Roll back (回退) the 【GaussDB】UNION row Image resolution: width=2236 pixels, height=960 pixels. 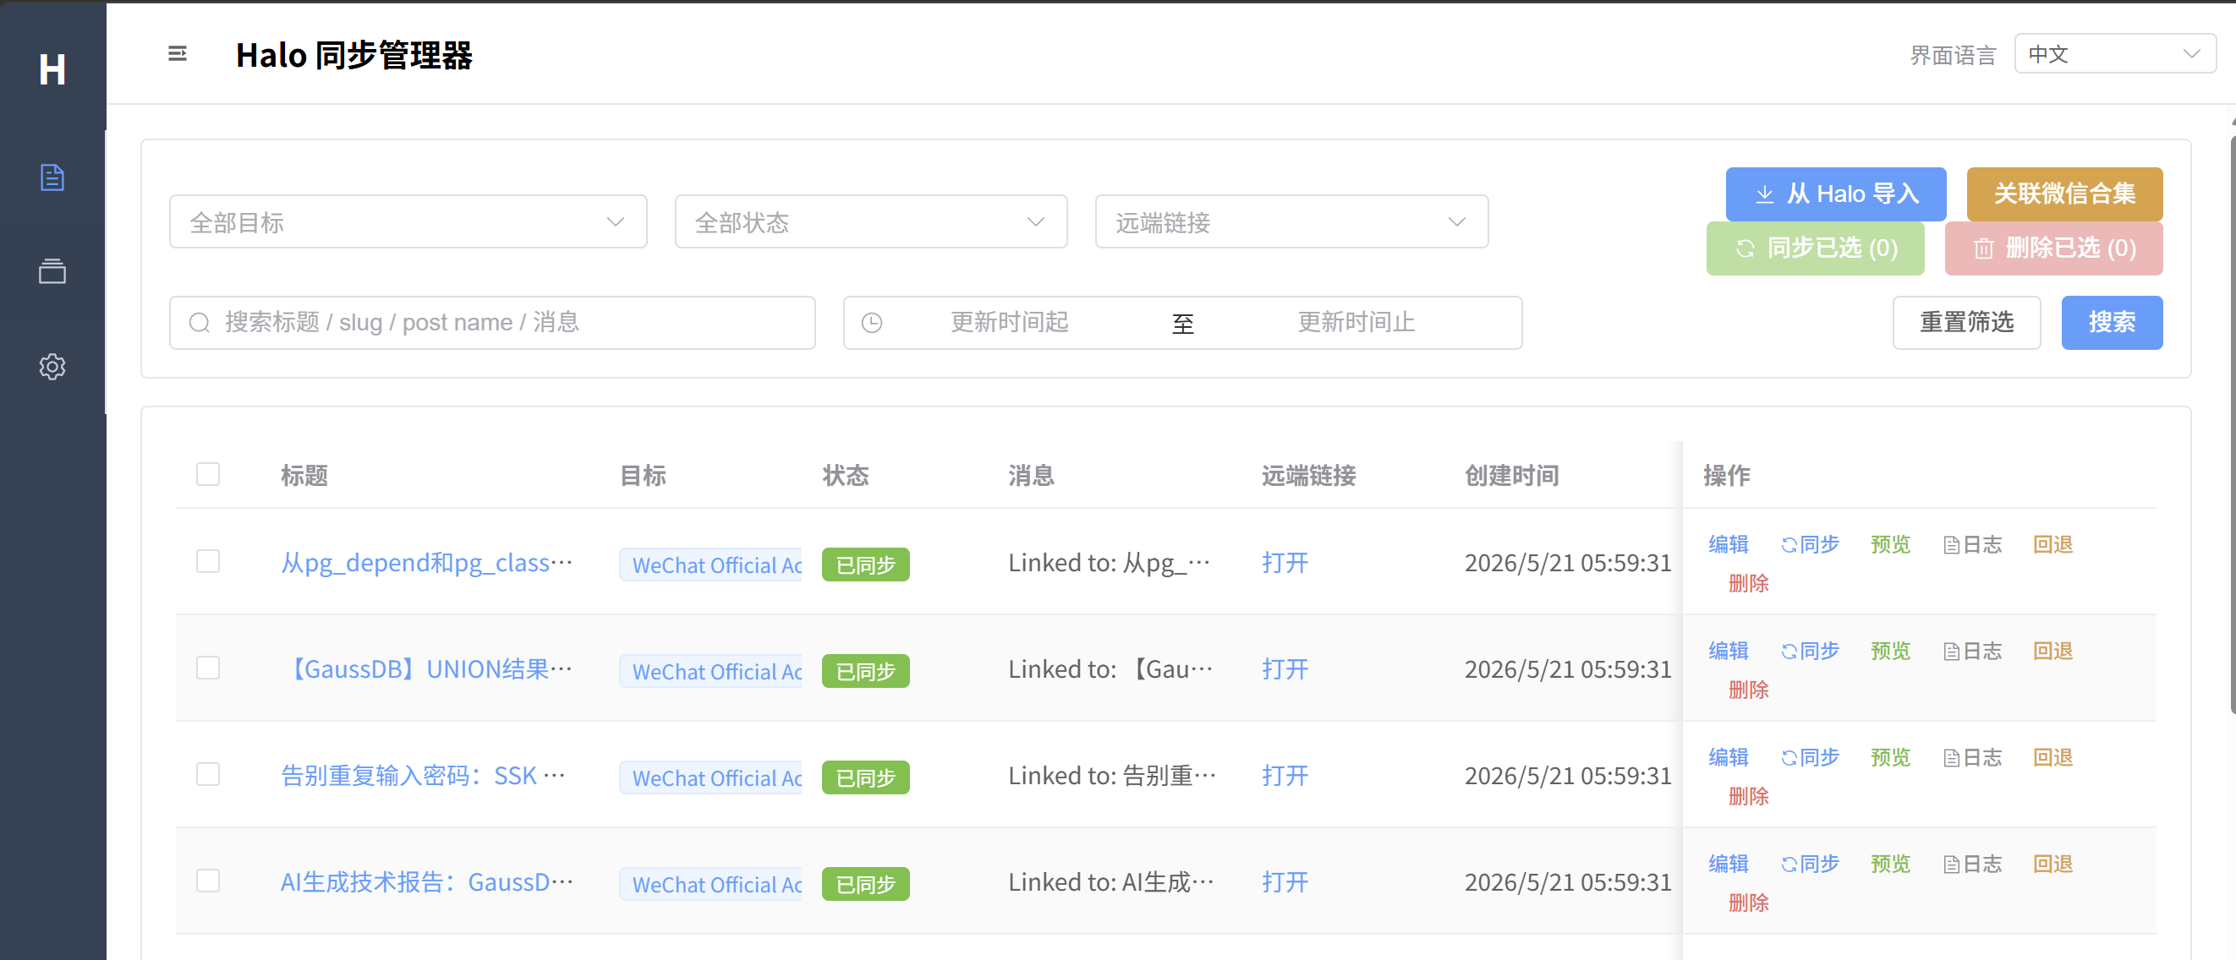click(x=2052, y=652)
